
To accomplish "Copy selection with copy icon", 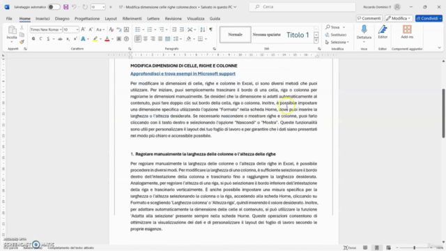I will (x=22, y=35).
